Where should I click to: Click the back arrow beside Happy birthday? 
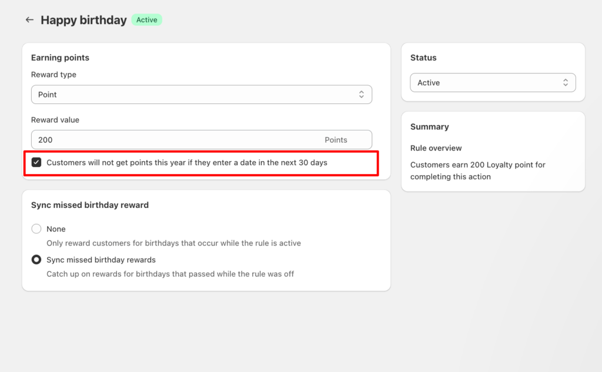29,20
